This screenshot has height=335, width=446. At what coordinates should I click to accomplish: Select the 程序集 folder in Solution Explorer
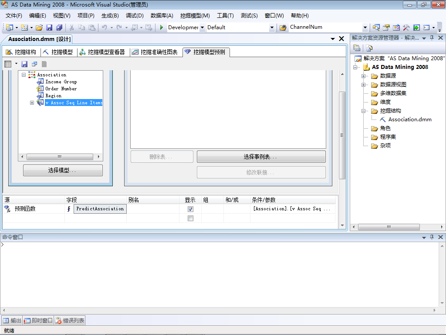(388, 137)
